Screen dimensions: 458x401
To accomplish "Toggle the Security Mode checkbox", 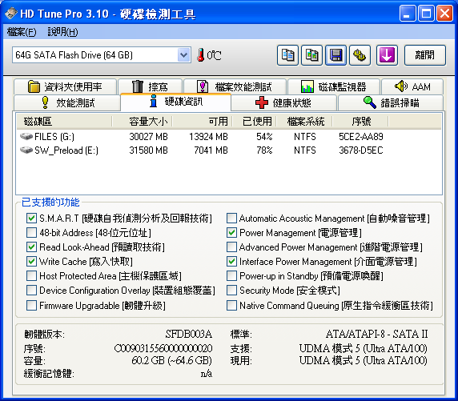I will tap(231, 291).
